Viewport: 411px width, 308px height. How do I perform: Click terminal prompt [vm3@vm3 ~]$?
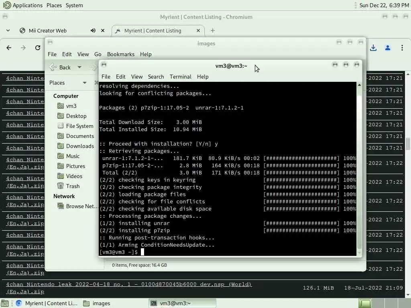[118, 252]
